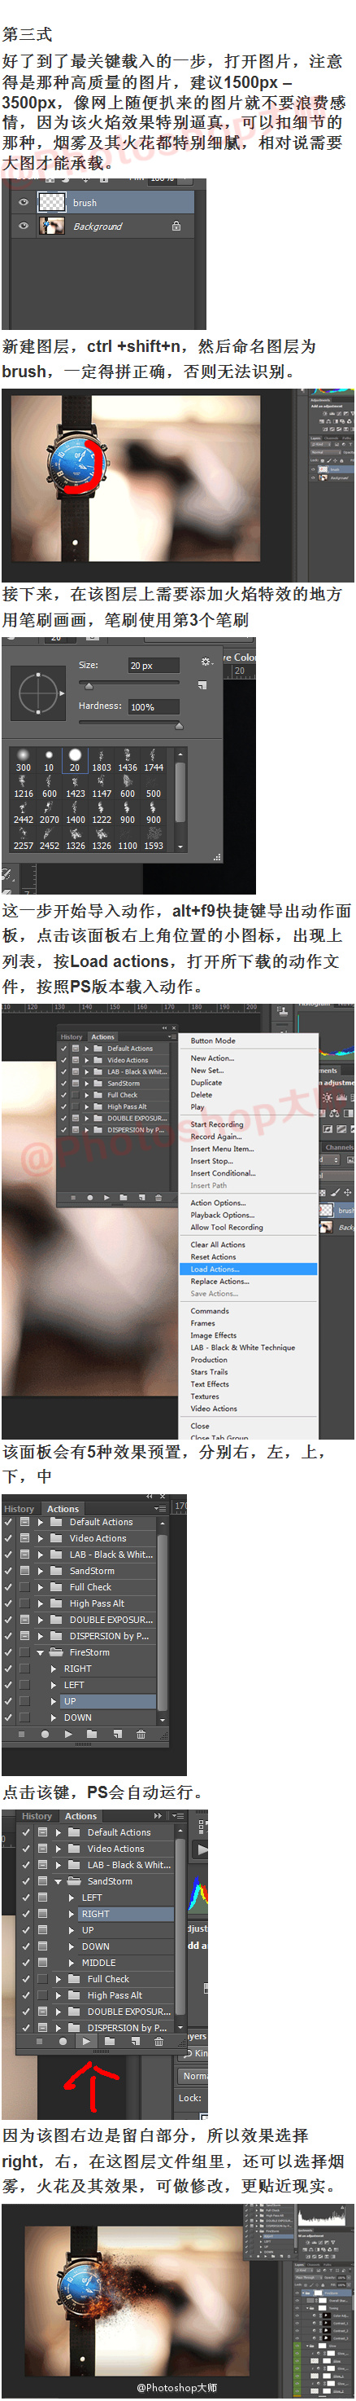Expand Full Check set in the FireStorm panel
The width and height of the screenshot is (356, 2401).
pyautogui.click(x=40, y=1587)
